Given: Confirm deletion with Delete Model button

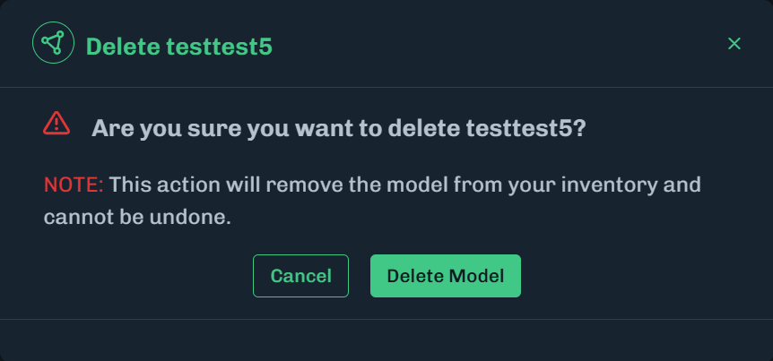Looking at the screenshot, I should pos(445,276).
